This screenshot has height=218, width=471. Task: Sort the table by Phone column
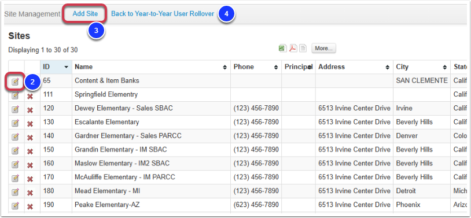pyautogui.click(x=256, y=67)
